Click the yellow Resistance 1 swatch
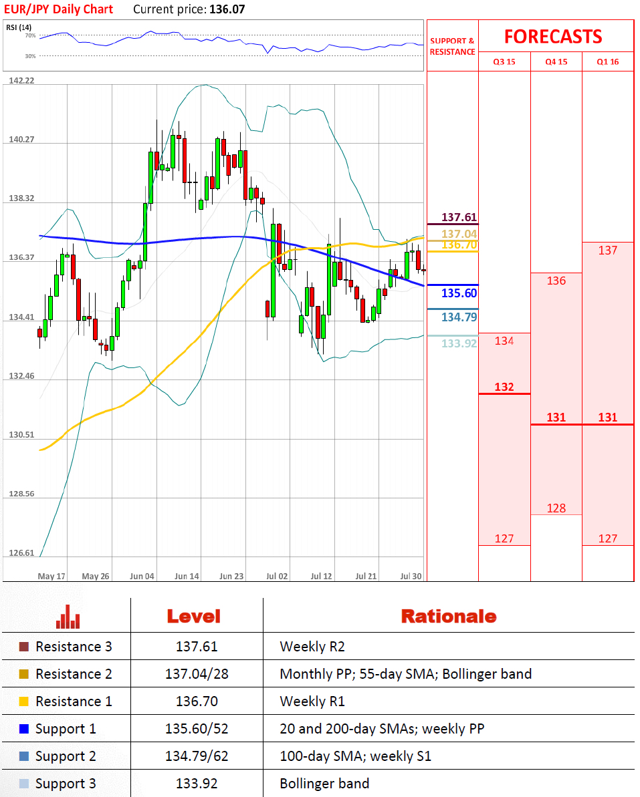The height and width of the screenshot is (797, 640). click(24, 701)
